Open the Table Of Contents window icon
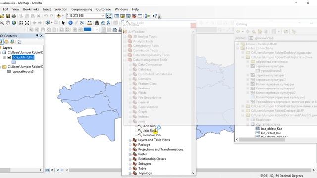Screen dimensions: 317x178 click(117, 16)
